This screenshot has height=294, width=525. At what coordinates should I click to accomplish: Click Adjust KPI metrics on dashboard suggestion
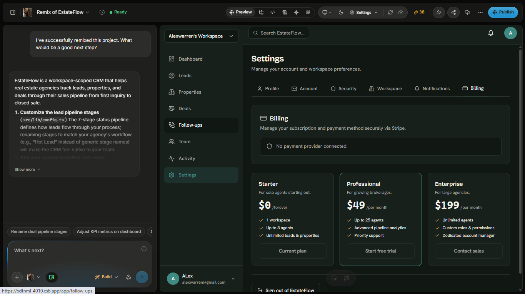[x=109, y=232]
